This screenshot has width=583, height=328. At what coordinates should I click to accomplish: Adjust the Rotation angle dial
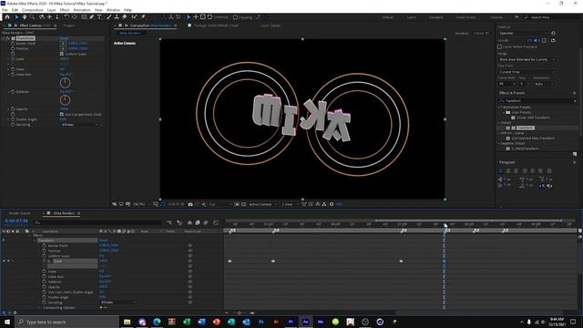65,99
